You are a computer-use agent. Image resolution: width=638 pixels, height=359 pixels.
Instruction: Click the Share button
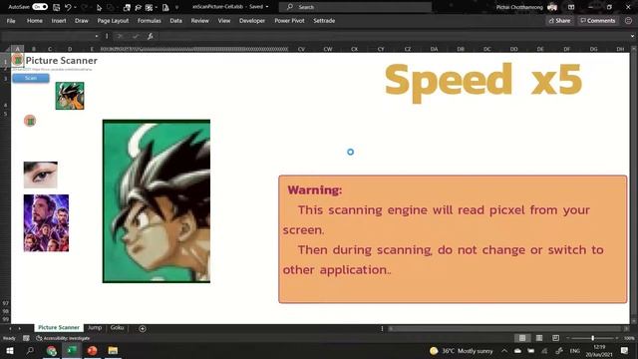pos(559,21)
